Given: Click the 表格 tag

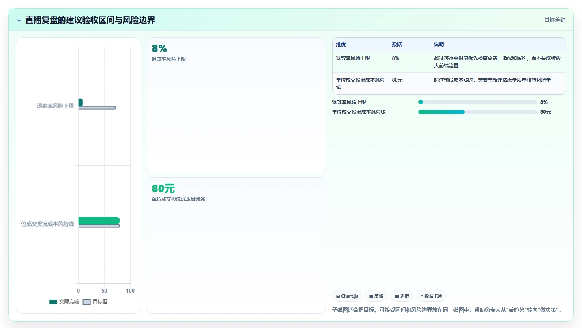Looking at the screenshot, I should pyautogui.click(x=376, y=296).
